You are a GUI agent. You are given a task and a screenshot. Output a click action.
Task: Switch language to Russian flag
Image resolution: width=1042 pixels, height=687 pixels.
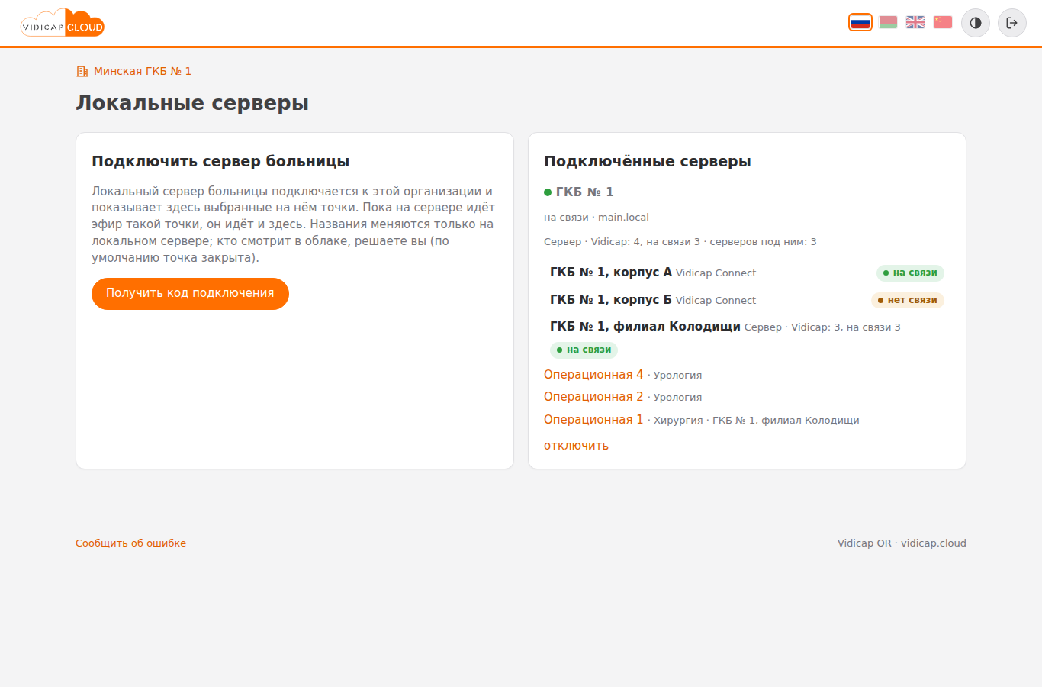860,22
